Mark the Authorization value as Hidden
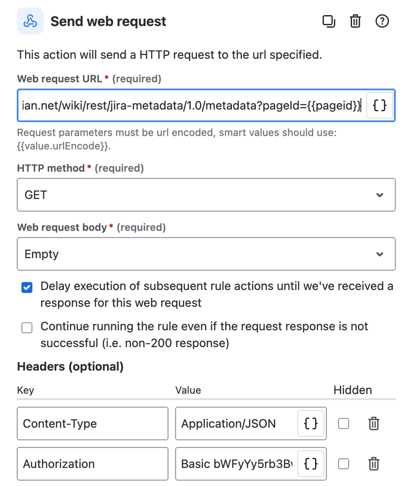The height and width of the screenshot is (486, 410). (343, 464)
